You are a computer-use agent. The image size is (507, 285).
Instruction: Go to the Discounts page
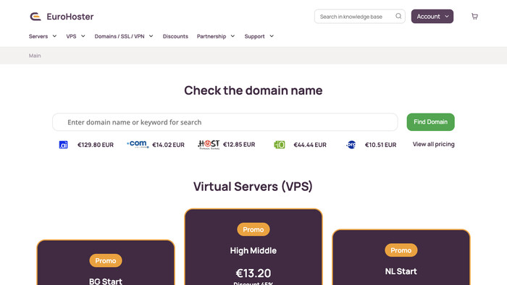(175, 36)
